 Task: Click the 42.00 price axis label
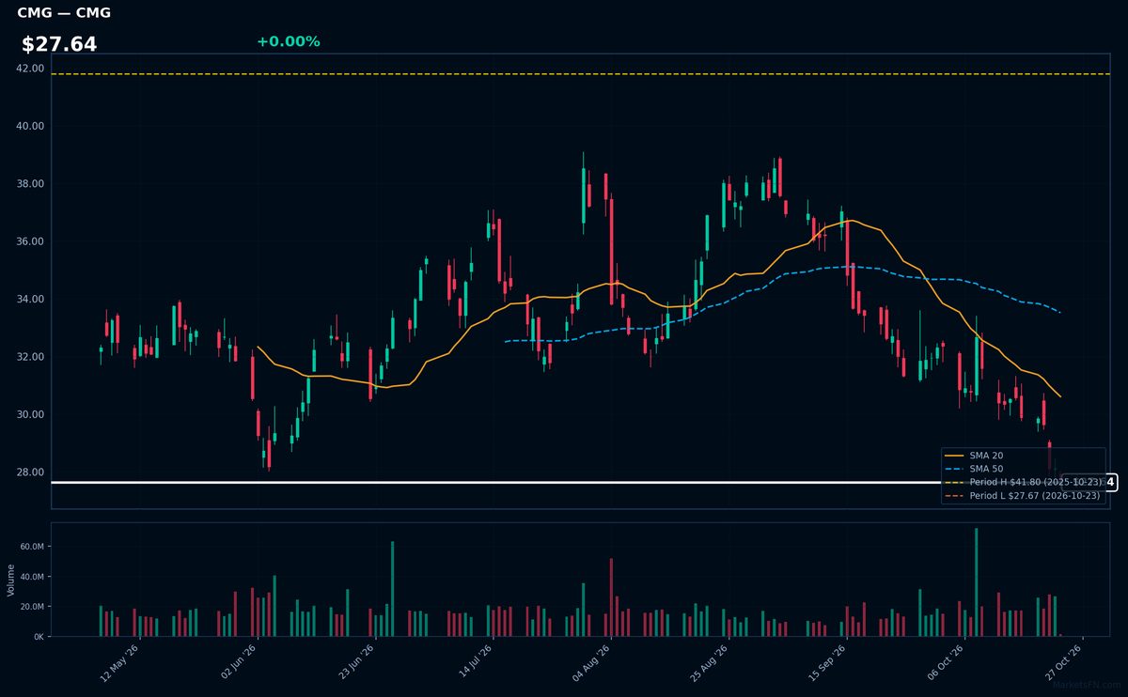pyautogui.click(x=29, y=69)
